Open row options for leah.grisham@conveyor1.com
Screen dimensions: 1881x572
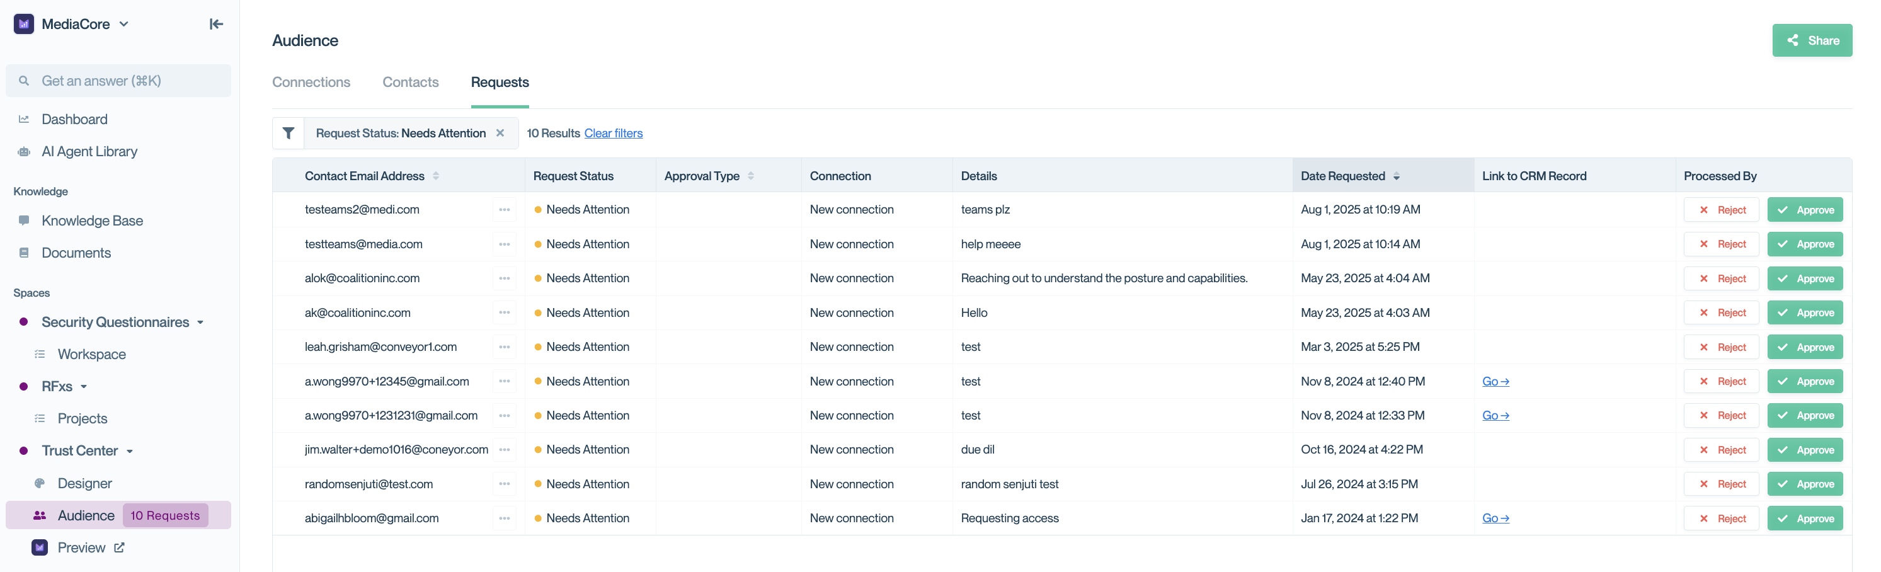505,347
